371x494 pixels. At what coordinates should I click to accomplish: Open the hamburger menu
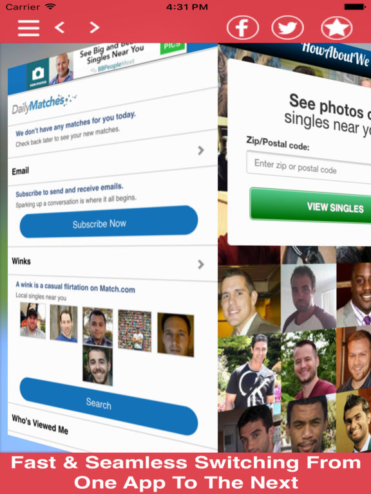click(x=29, y=28)
